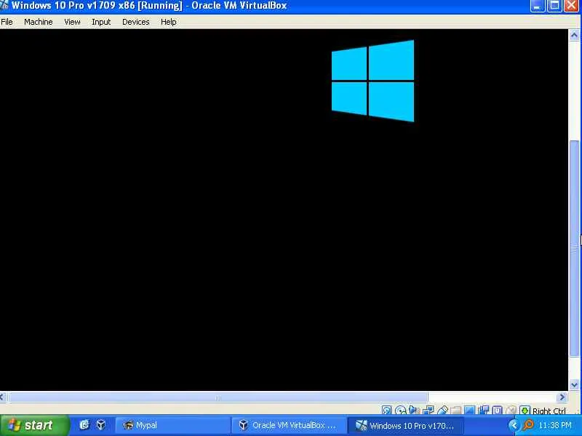Click the USB devices status icon
582x436 pixels.
[x=442, y=410]
